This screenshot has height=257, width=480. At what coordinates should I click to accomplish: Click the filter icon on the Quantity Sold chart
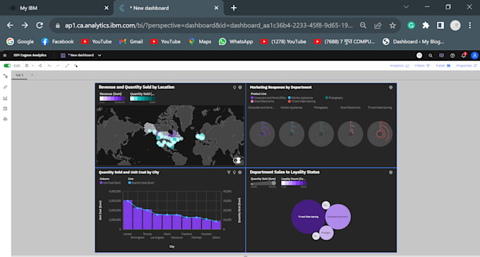tap(229, 172)
